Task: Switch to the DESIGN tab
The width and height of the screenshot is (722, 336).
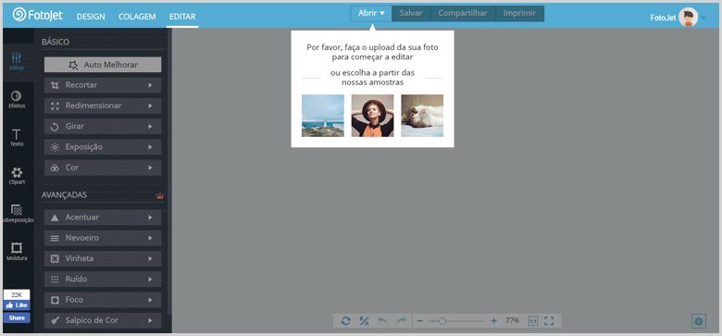Action: 91,17
